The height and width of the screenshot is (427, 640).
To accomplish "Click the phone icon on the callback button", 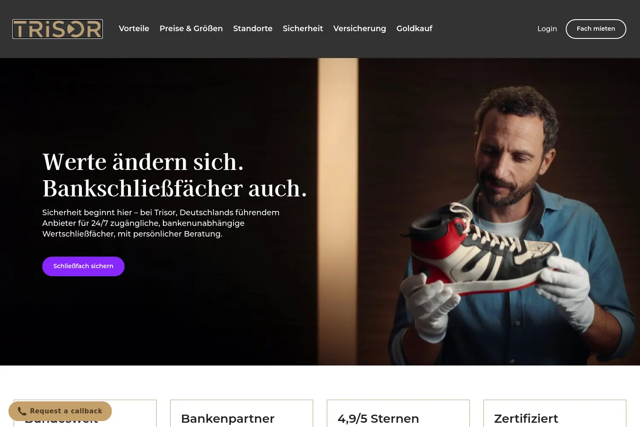I will click(x=22, y=411).
